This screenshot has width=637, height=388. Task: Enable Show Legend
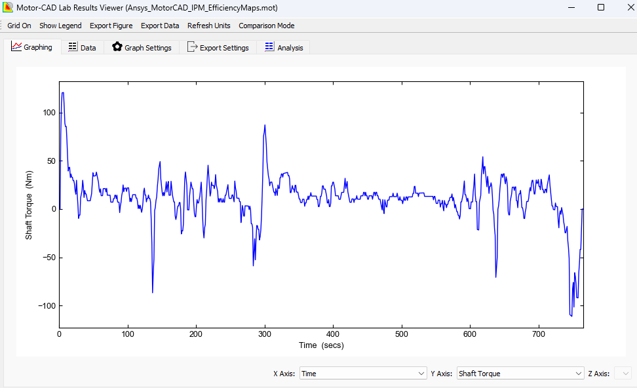click(x=60, y=26)
